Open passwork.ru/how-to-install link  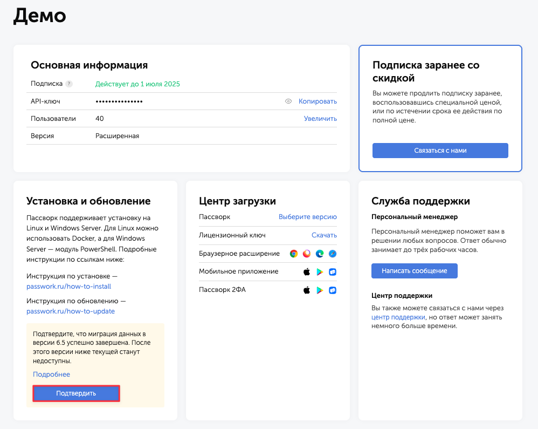(68, 286)
